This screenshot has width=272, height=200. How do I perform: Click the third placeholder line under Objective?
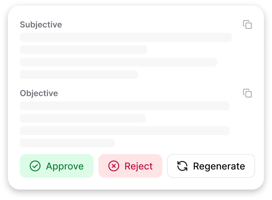pos(124,131)
